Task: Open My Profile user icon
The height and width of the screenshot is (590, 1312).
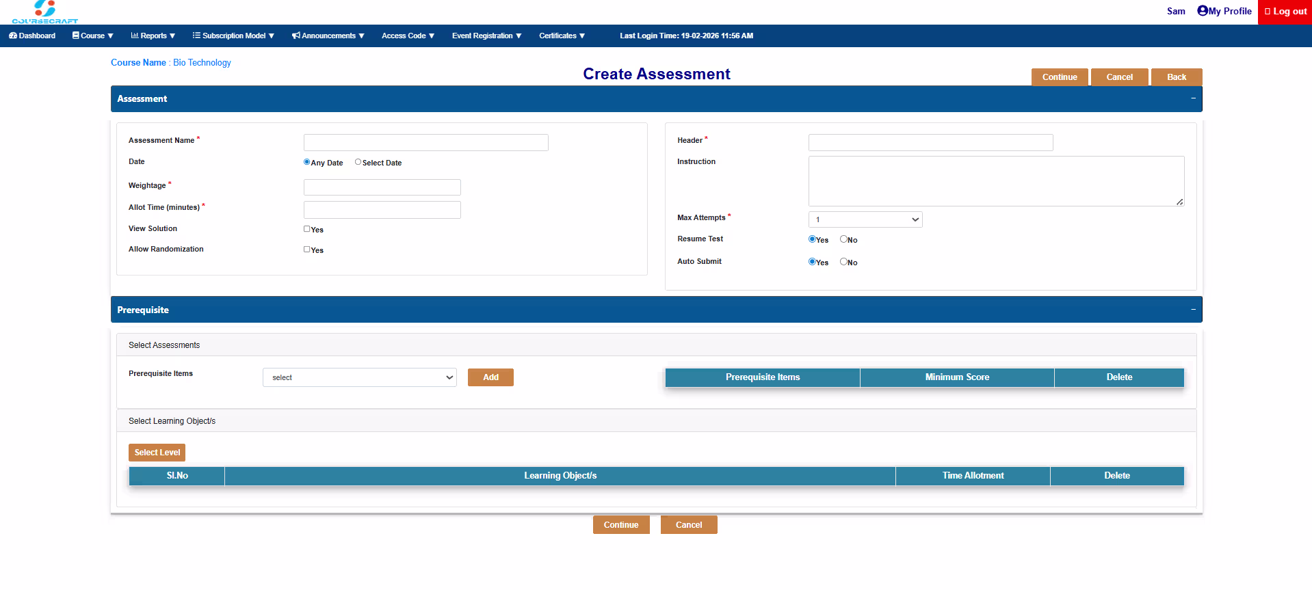Action: click(1203, 11)
